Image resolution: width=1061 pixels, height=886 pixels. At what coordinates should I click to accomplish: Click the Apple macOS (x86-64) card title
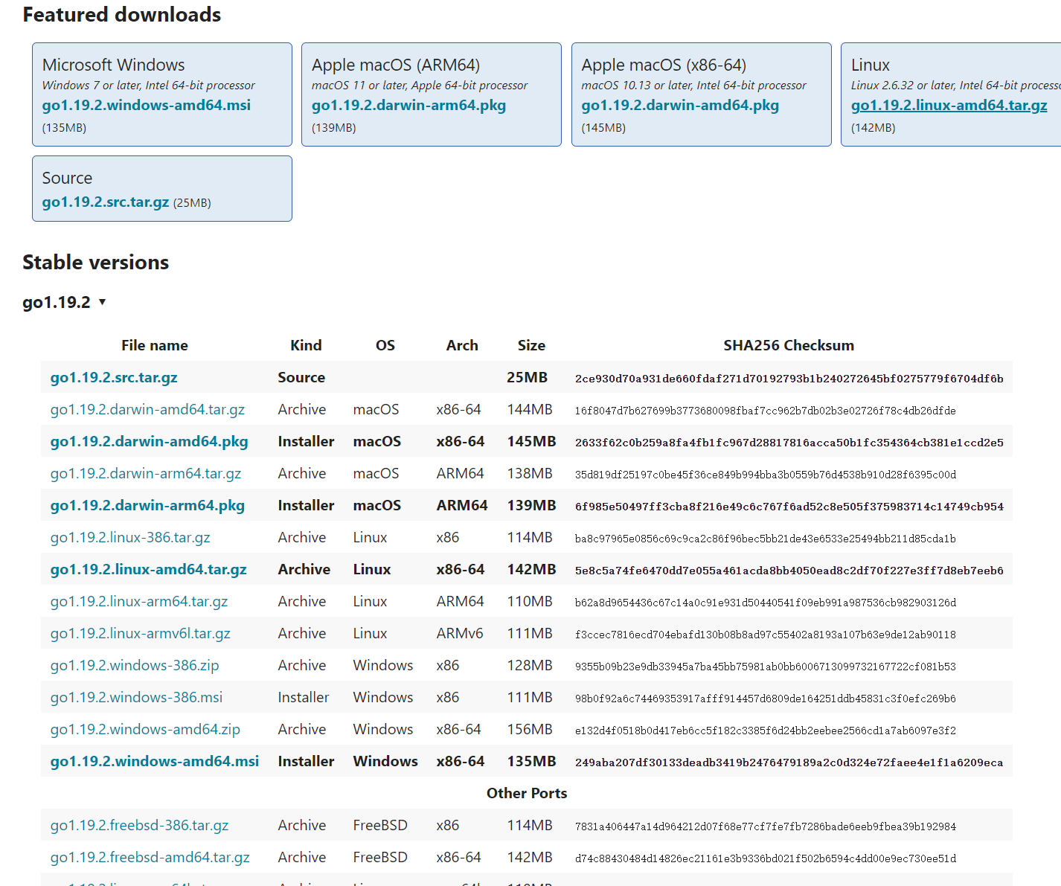click(x=664, y=65)
